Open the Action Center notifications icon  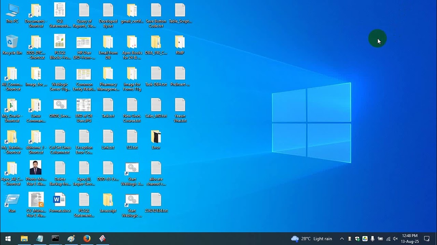(x=427, y=239)
